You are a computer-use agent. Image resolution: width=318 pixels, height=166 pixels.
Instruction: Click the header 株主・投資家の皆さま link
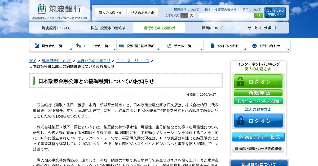(220, 10)
